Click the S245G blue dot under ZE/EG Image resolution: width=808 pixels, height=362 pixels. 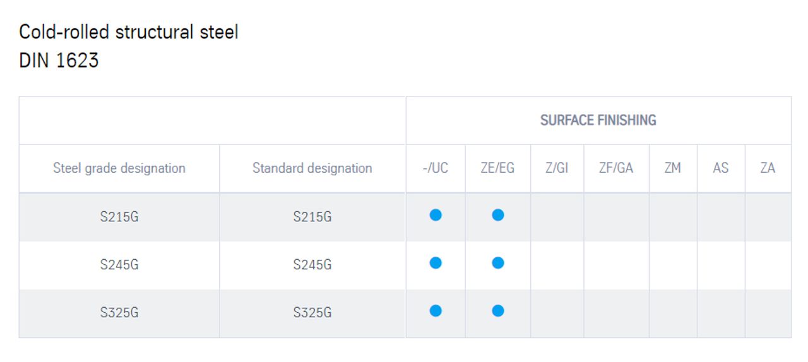[x=498, y=263]
